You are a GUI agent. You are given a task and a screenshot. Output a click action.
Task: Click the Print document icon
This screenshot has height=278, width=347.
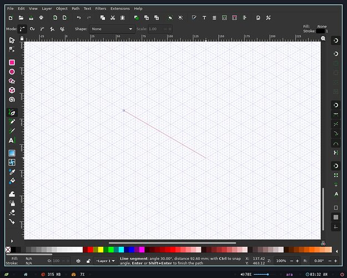click(41, 18)
